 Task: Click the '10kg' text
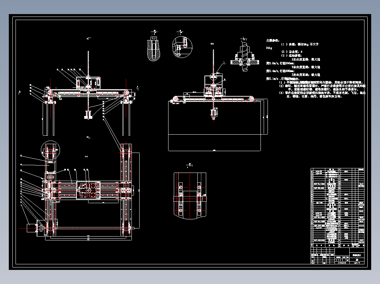click(x=269, y=48)
